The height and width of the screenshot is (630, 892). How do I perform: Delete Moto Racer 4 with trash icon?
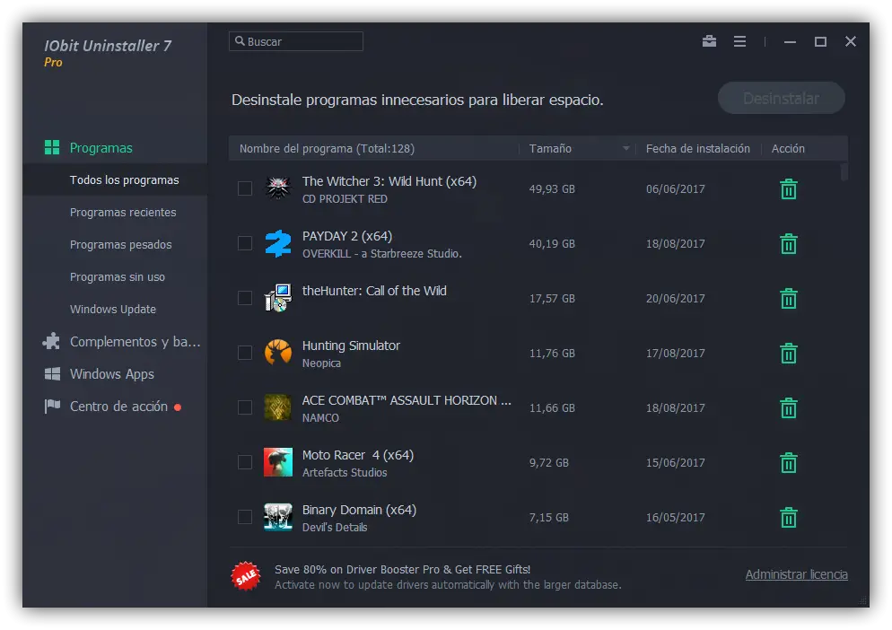pyautogui.click(x=788, y=463)
